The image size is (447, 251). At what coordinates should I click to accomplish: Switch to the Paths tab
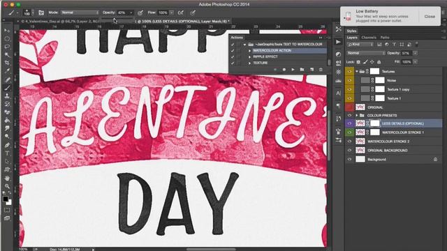tap(385, 38)
